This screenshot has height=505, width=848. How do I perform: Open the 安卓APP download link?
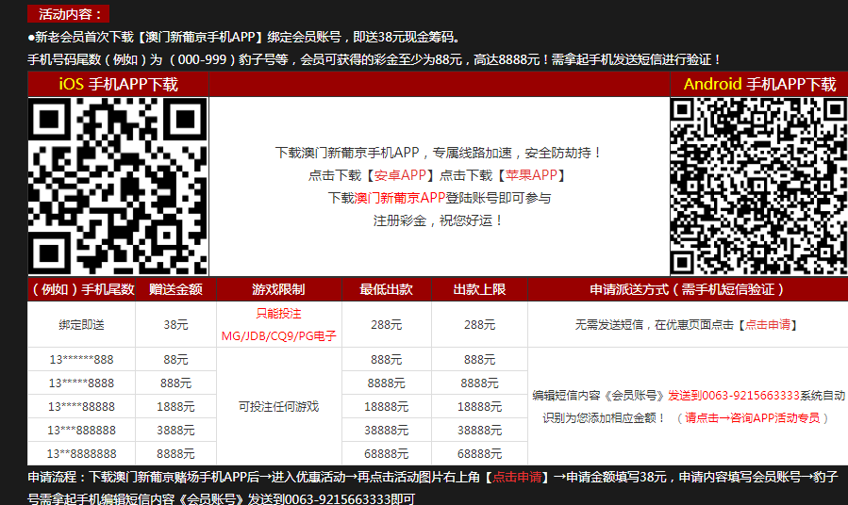tap(401, 175)
